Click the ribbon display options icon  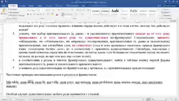166,1
